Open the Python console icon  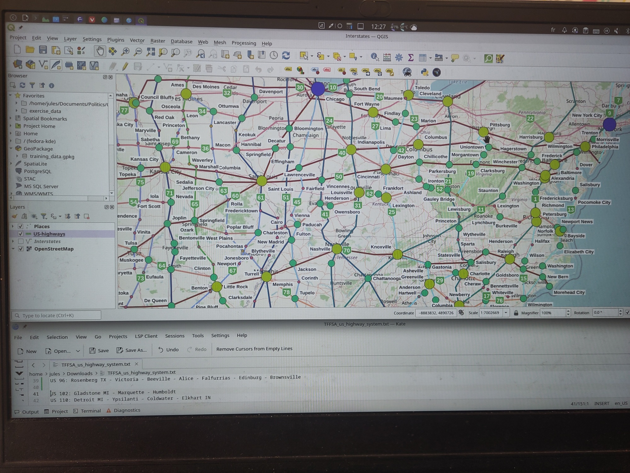point(424,73)
